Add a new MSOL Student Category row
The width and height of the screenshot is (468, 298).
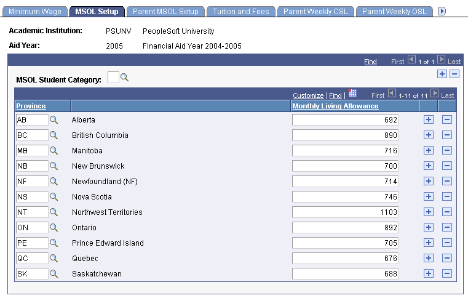442,74
